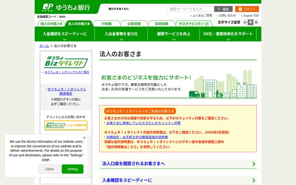Click chevron arrow on 法人口座を開設 row

coord(254,164)
